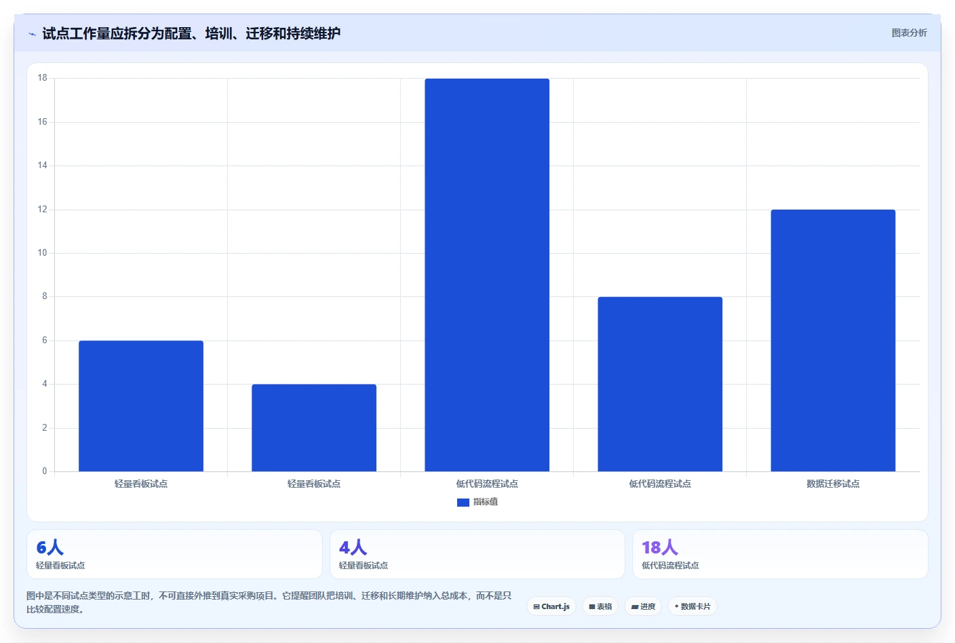Click the 低代码流程试点 caption under 18人
This screenshot has height=643, width=955.
click(x=670, y=566)
